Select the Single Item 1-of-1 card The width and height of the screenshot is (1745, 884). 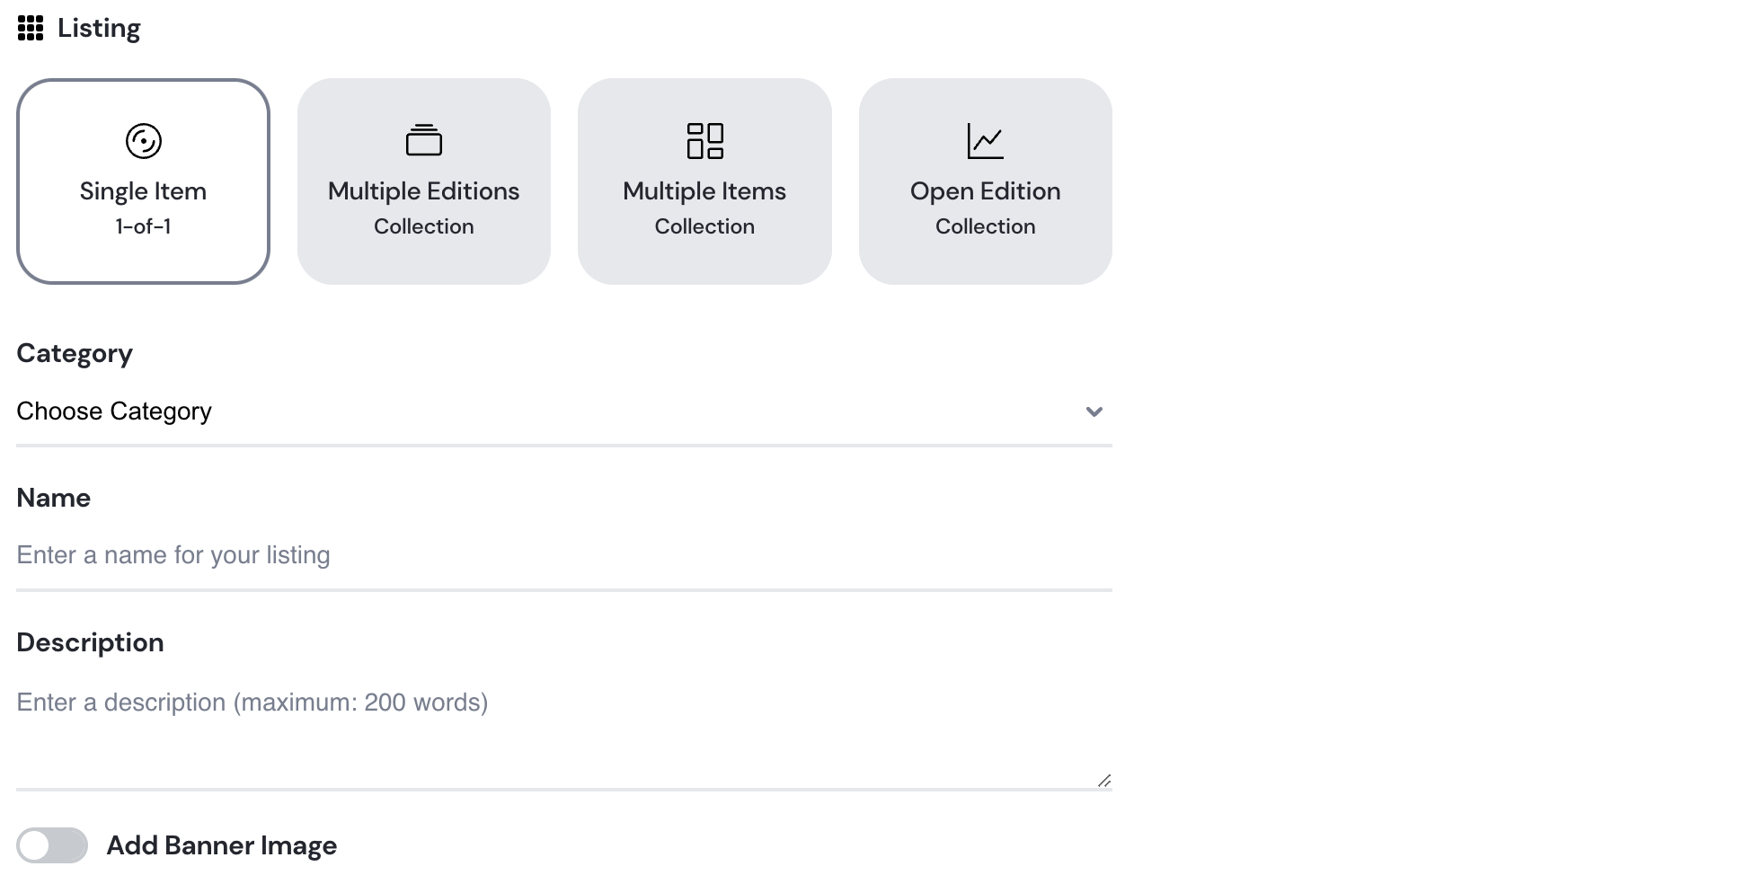[144, 181]
